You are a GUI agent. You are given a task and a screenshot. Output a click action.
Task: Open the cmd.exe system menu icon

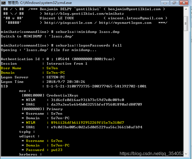tap(3, 3)
